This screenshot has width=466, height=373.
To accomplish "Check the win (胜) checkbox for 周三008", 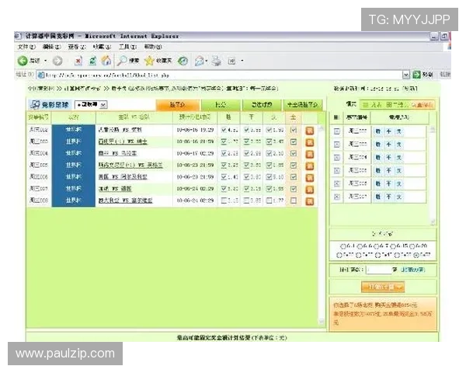I will click(x=224, y=200).
